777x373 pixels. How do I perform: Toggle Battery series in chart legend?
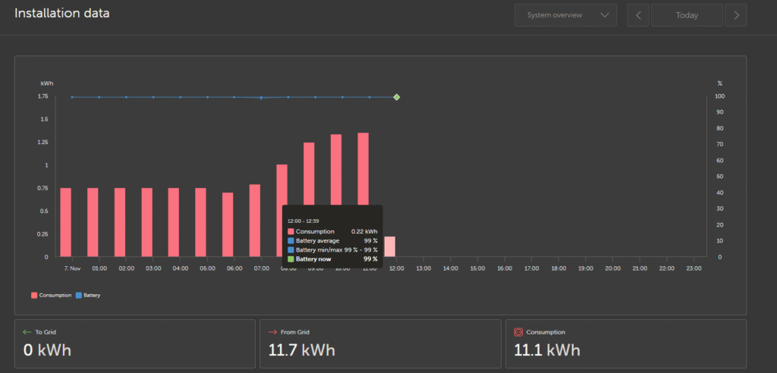(87, 295)
